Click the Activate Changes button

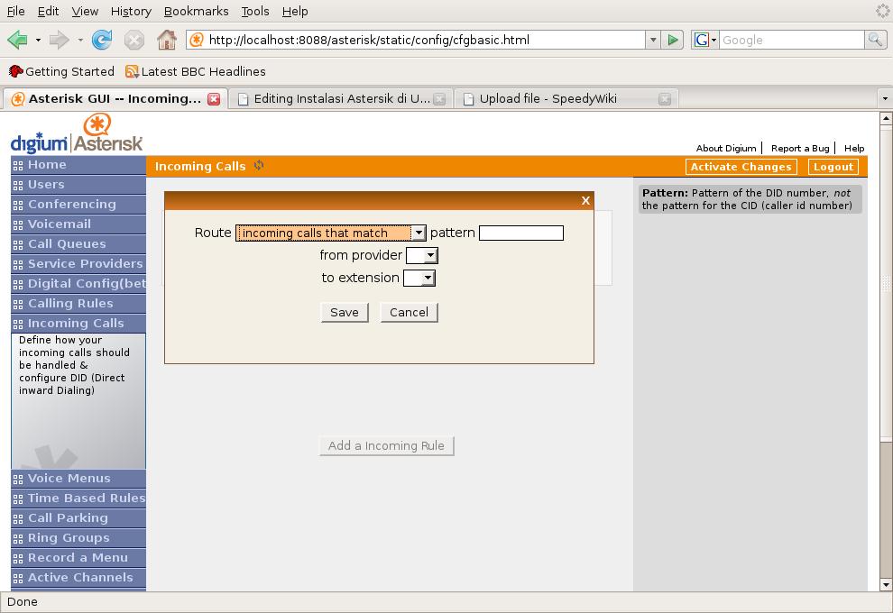pyautogui.click(x=741, y=167)
